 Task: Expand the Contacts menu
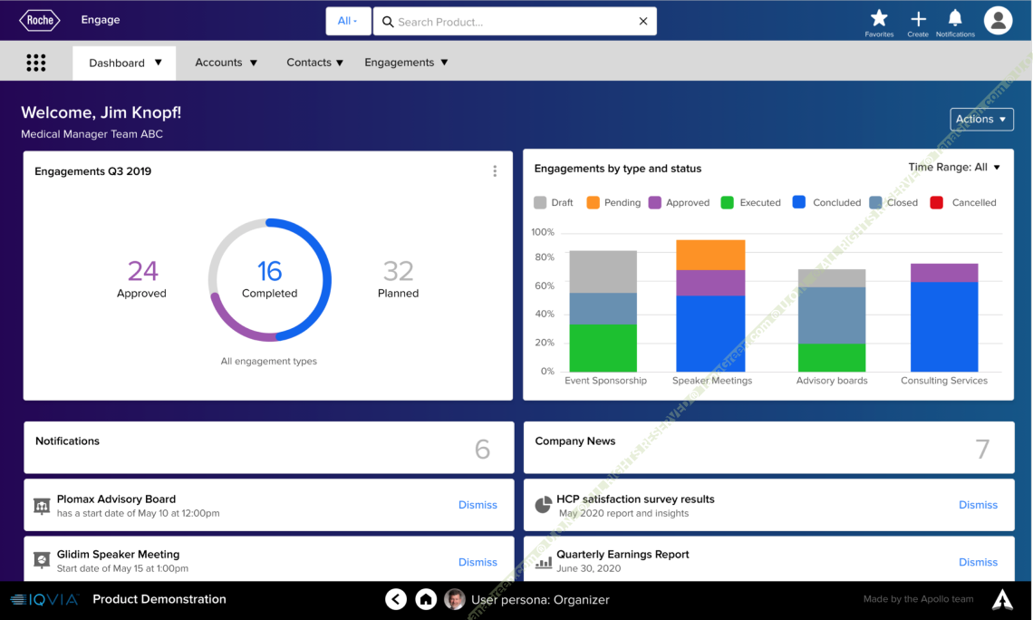click(315, 63)
